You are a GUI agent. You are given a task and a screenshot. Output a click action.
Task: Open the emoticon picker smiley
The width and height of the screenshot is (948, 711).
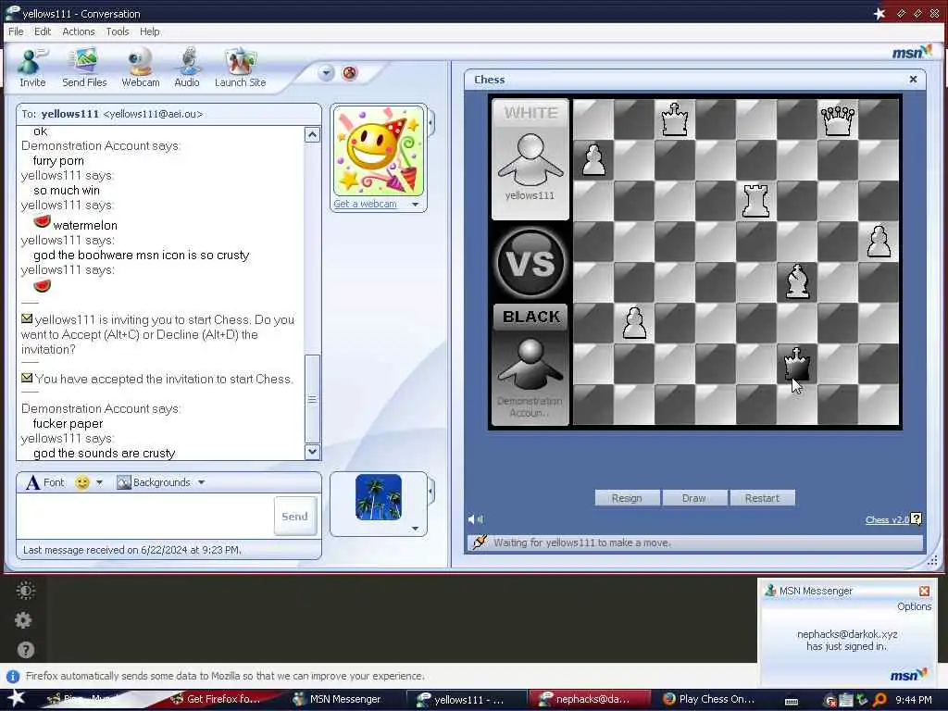pyautogui.click(x=82, y=482)
